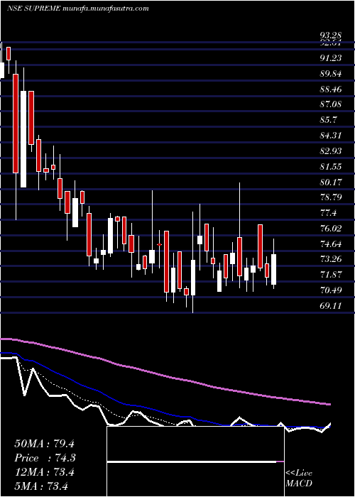Click the 80.17 price axis label
Image resolution: width=355 pixels, height=497 pixels.
point(332,182)
